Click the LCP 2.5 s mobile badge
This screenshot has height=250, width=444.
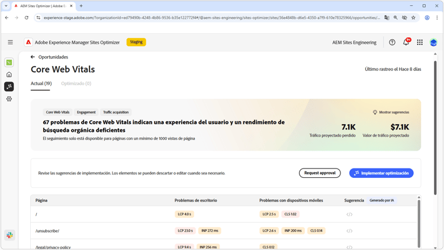(269, 214)
